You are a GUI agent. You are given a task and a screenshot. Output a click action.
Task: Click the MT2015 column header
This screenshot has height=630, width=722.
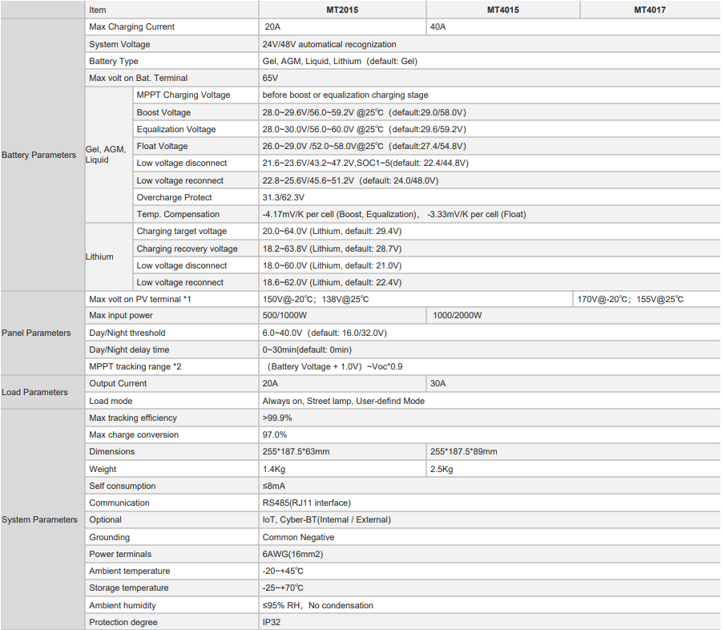tap(342, 10)
